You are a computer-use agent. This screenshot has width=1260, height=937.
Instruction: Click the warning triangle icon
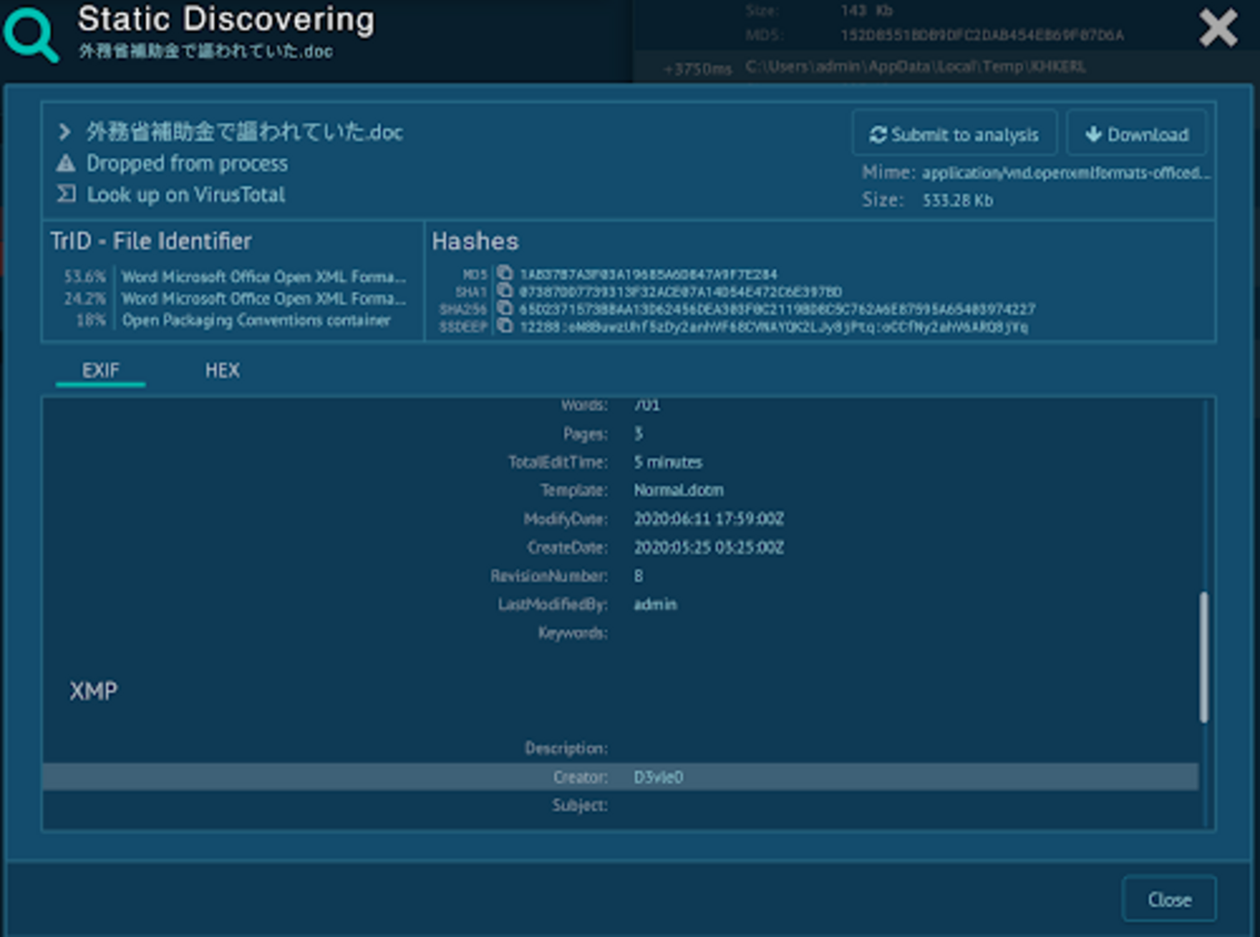click(x=65, y=163)
